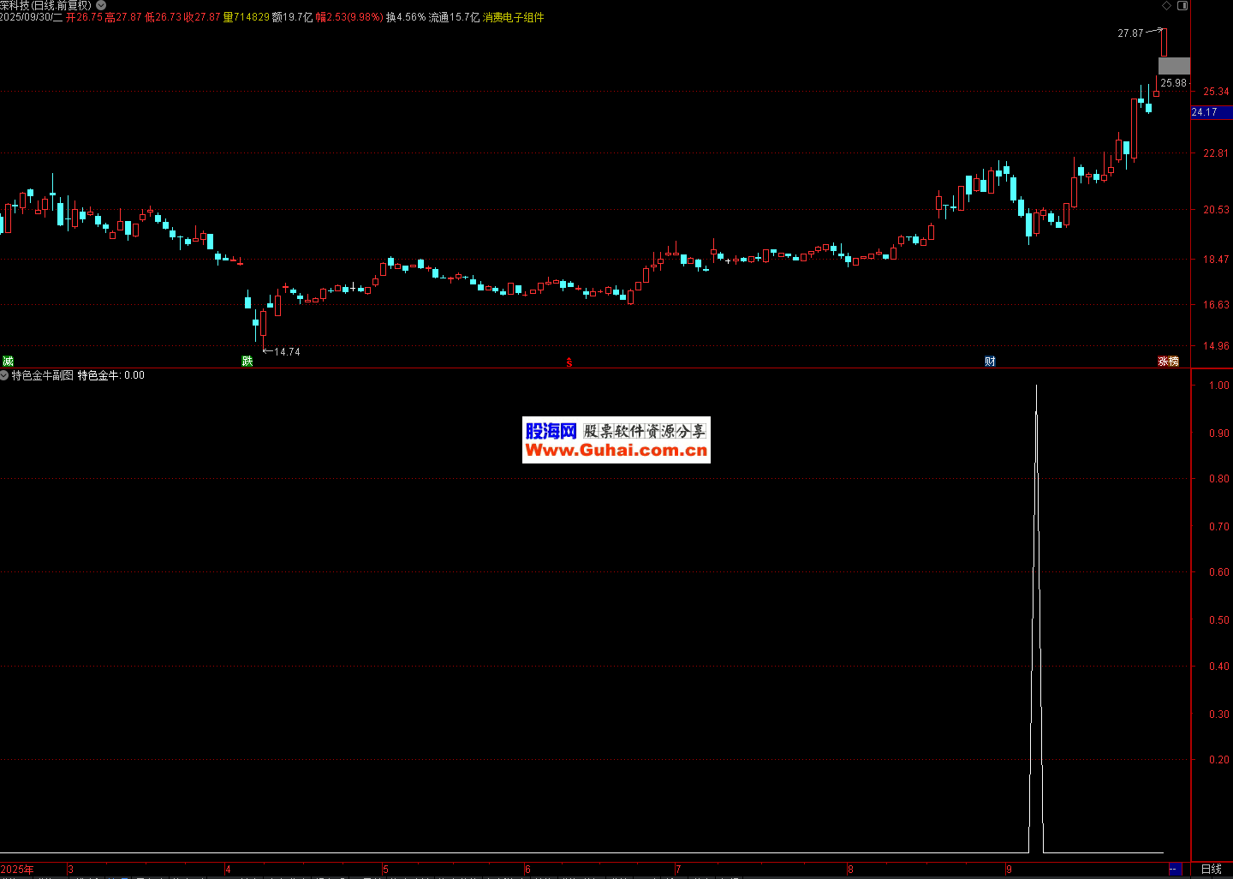Screen dimensions: 1233x879
Task: Click the 2025年 timeline label
Action: tap(17, 870)
